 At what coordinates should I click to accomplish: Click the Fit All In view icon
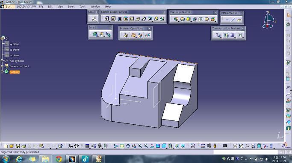click(x=122, y=146)
